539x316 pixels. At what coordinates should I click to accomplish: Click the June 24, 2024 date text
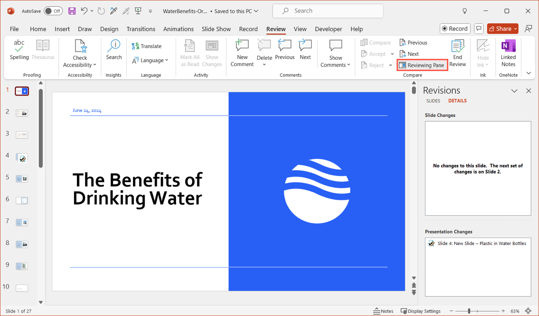pyautogui.click(x=87, y=110)
